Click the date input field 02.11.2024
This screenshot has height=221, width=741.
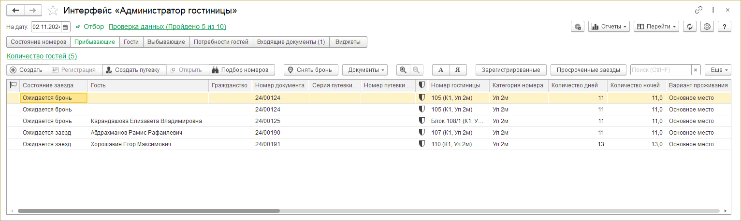tap(46, 27)
